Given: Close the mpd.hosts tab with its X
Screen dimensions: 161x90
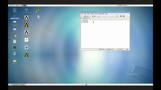Looking at the screenshot, I should click(x=89, y=19).
